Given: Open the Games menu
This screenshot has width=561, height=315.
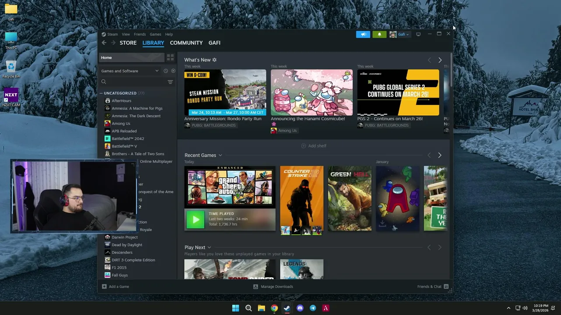Looking at the screenshot, I should tap(156, 34).
